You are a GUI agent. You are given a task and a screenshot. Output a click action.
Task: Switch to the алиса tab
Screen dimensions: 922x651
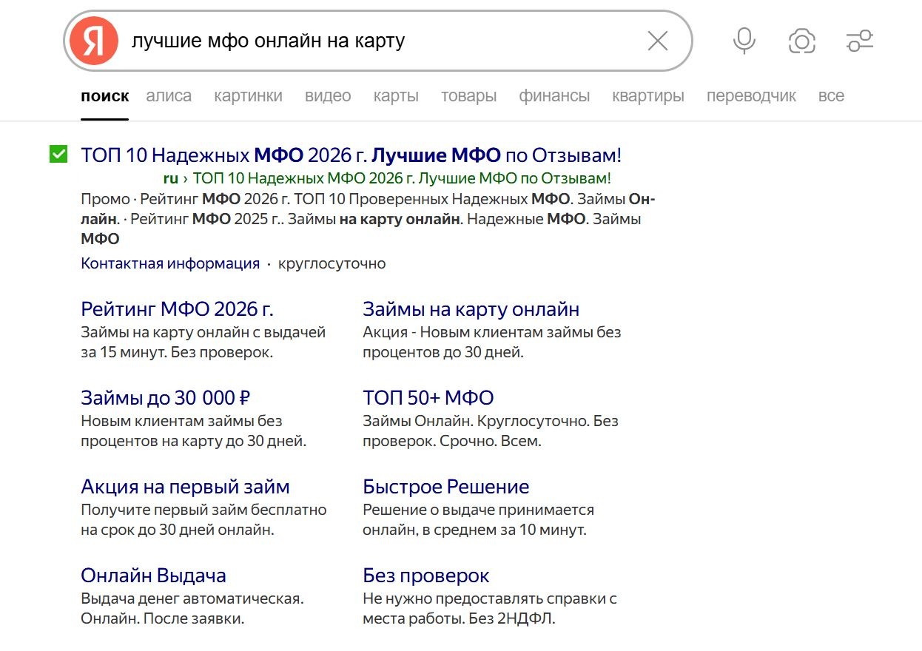[x=169, y=96]
